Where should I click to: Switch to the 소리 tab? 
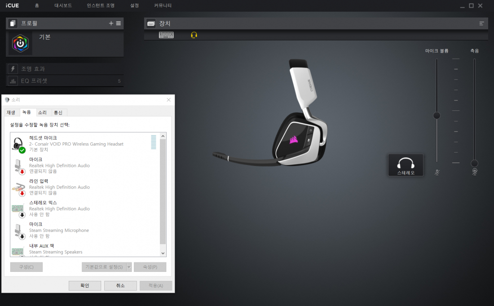43,113
